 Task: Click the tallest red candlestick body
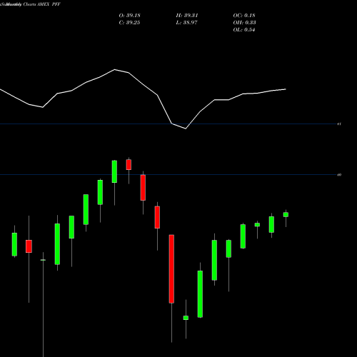click(171, 269)
